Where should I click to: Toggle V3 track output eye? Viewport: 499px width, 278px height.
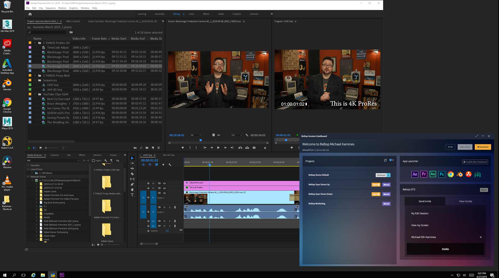click(164, 183)
